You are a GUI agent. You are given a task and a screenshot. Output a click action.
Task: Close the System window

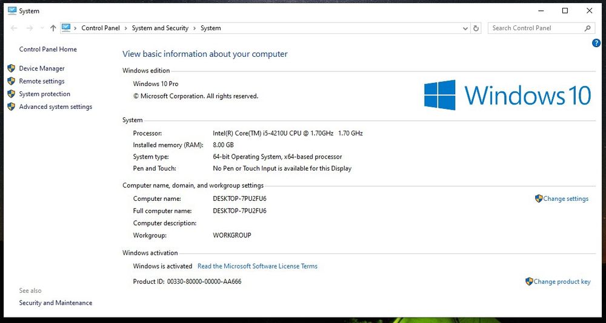tap(590, 11)
